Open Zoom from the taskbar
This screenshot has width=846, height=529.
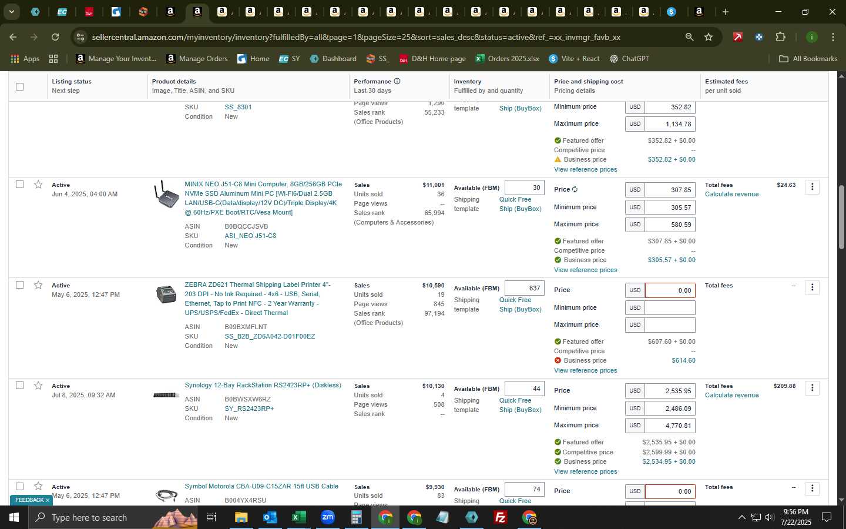[327, 517]
